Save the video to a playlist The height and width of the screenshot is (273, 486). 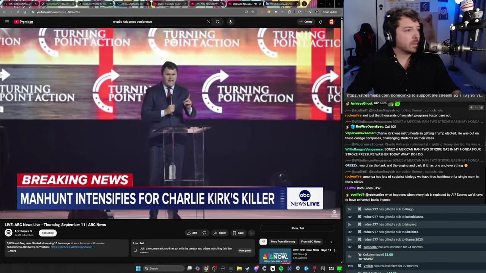(238, 233)
